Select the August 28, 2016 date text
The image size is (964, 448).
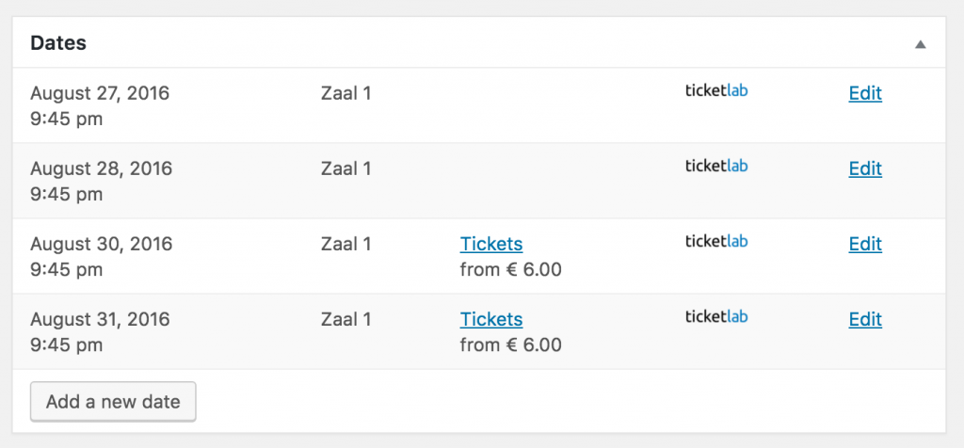(102, 168)
